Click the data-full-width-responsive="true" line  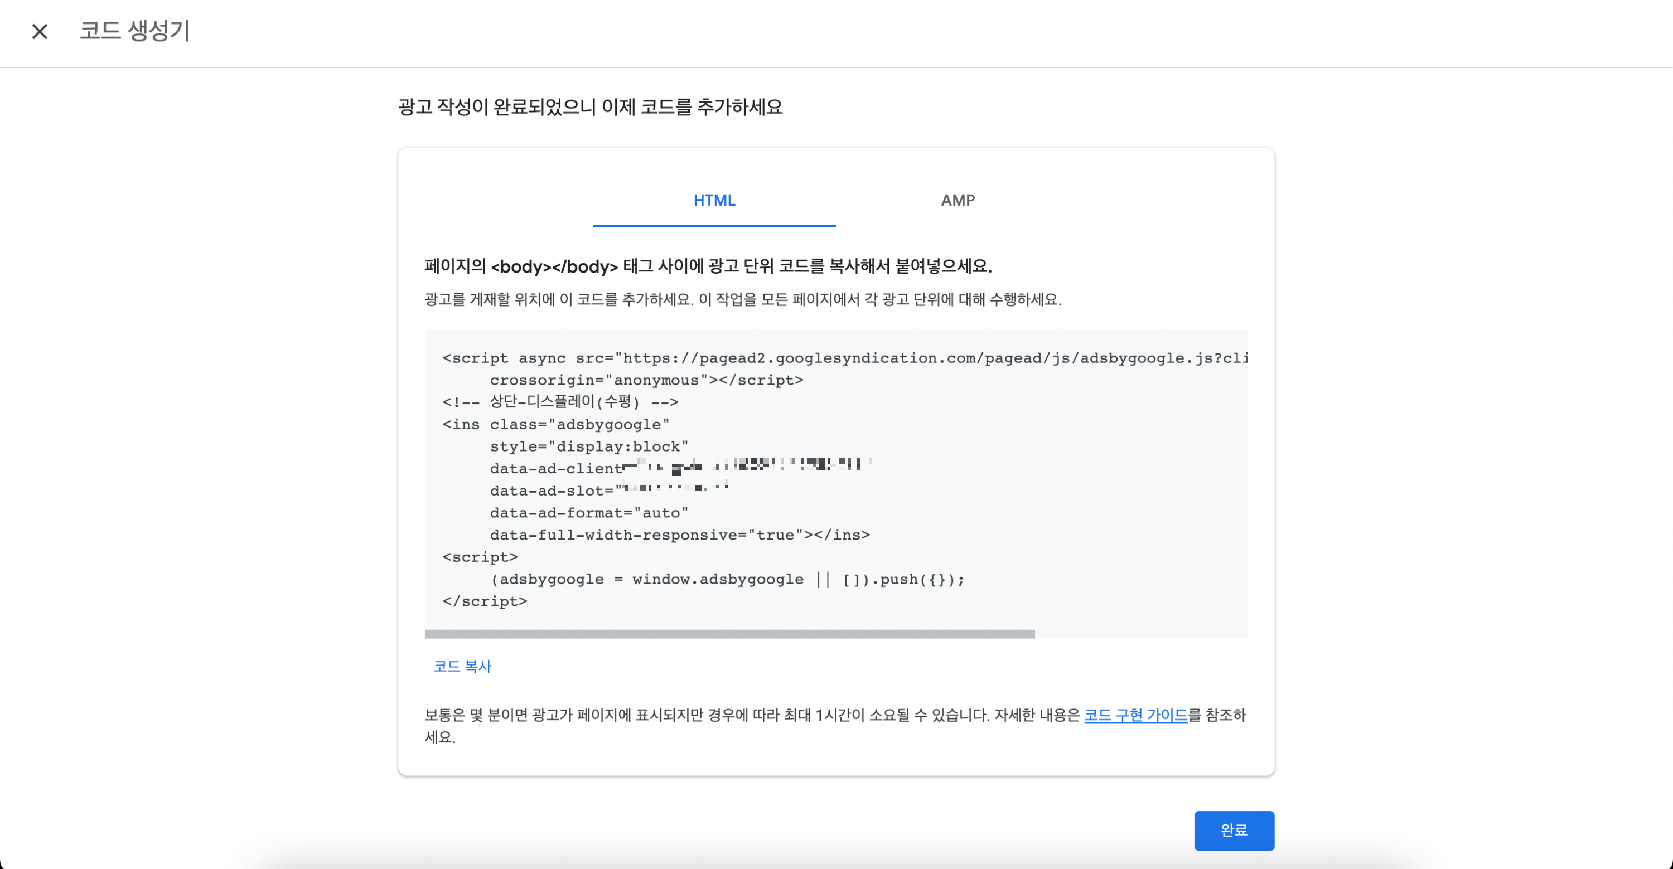tap(680, 535)
